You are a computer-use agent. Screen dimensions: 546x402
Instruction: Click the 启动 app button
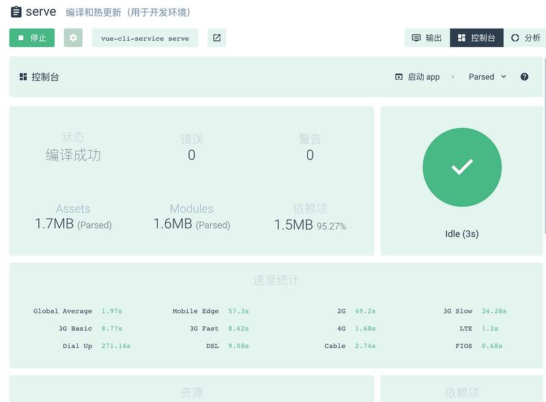pyautogui.click(x=418, y=76)
